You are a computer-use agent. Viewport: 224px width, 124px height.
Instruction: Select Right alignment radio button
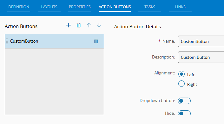181,84
